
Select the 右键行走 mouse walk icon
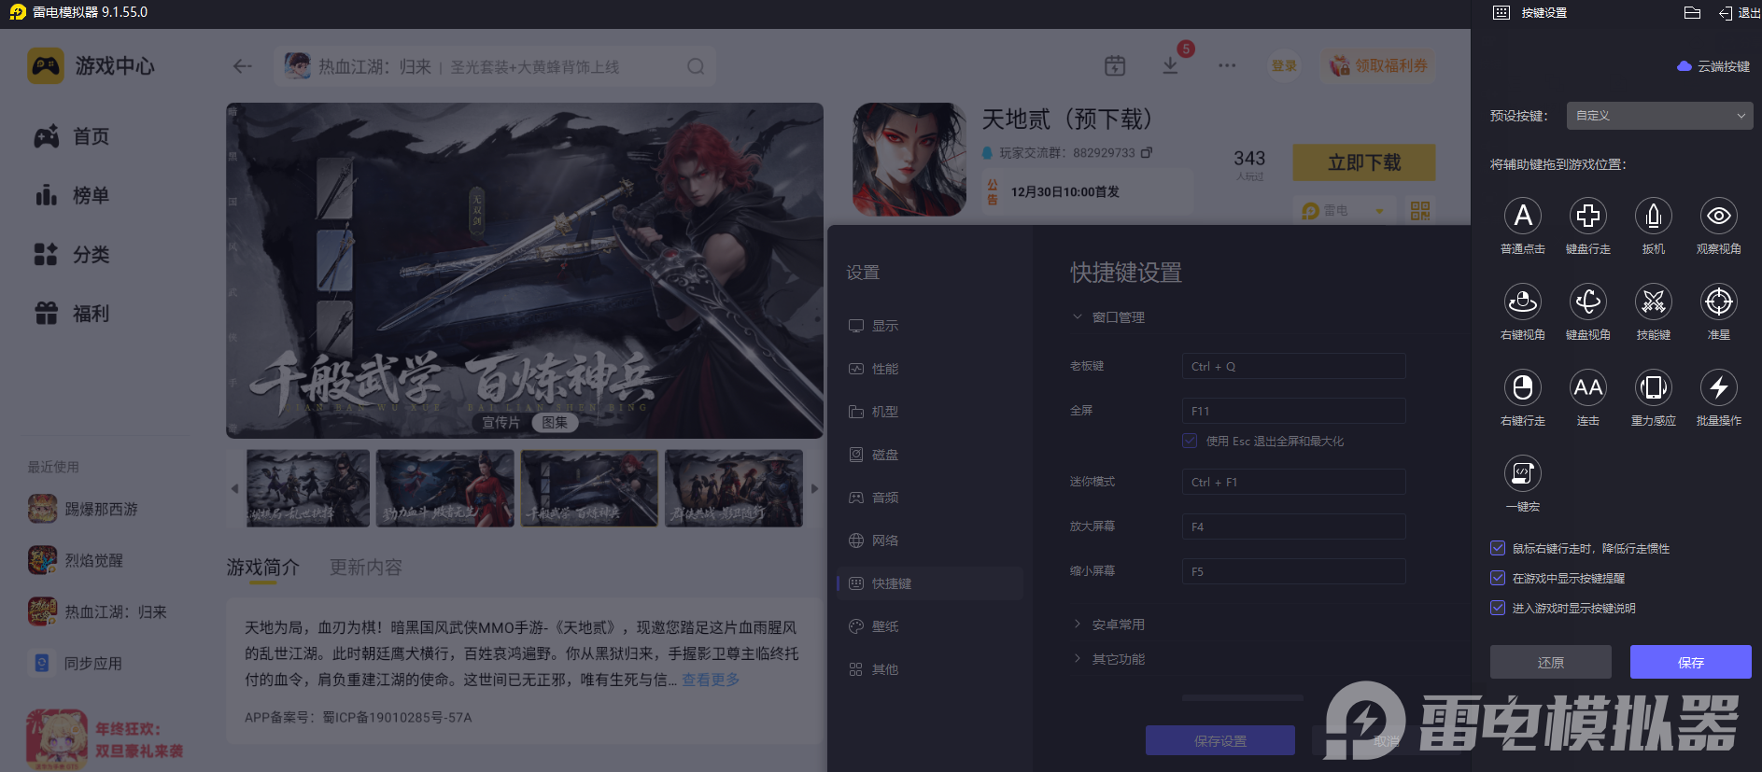[1523, 387]
